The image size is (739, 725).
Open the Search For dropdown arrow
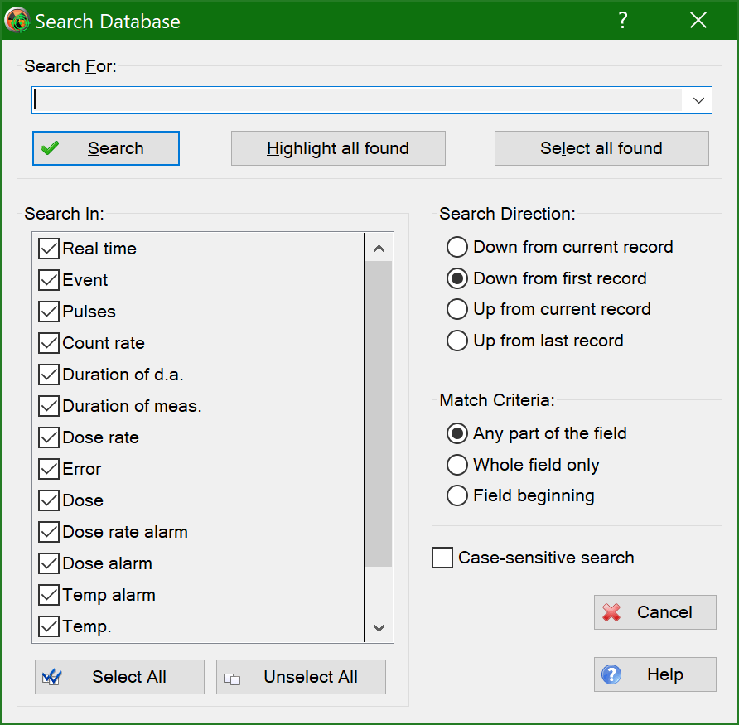698,100
